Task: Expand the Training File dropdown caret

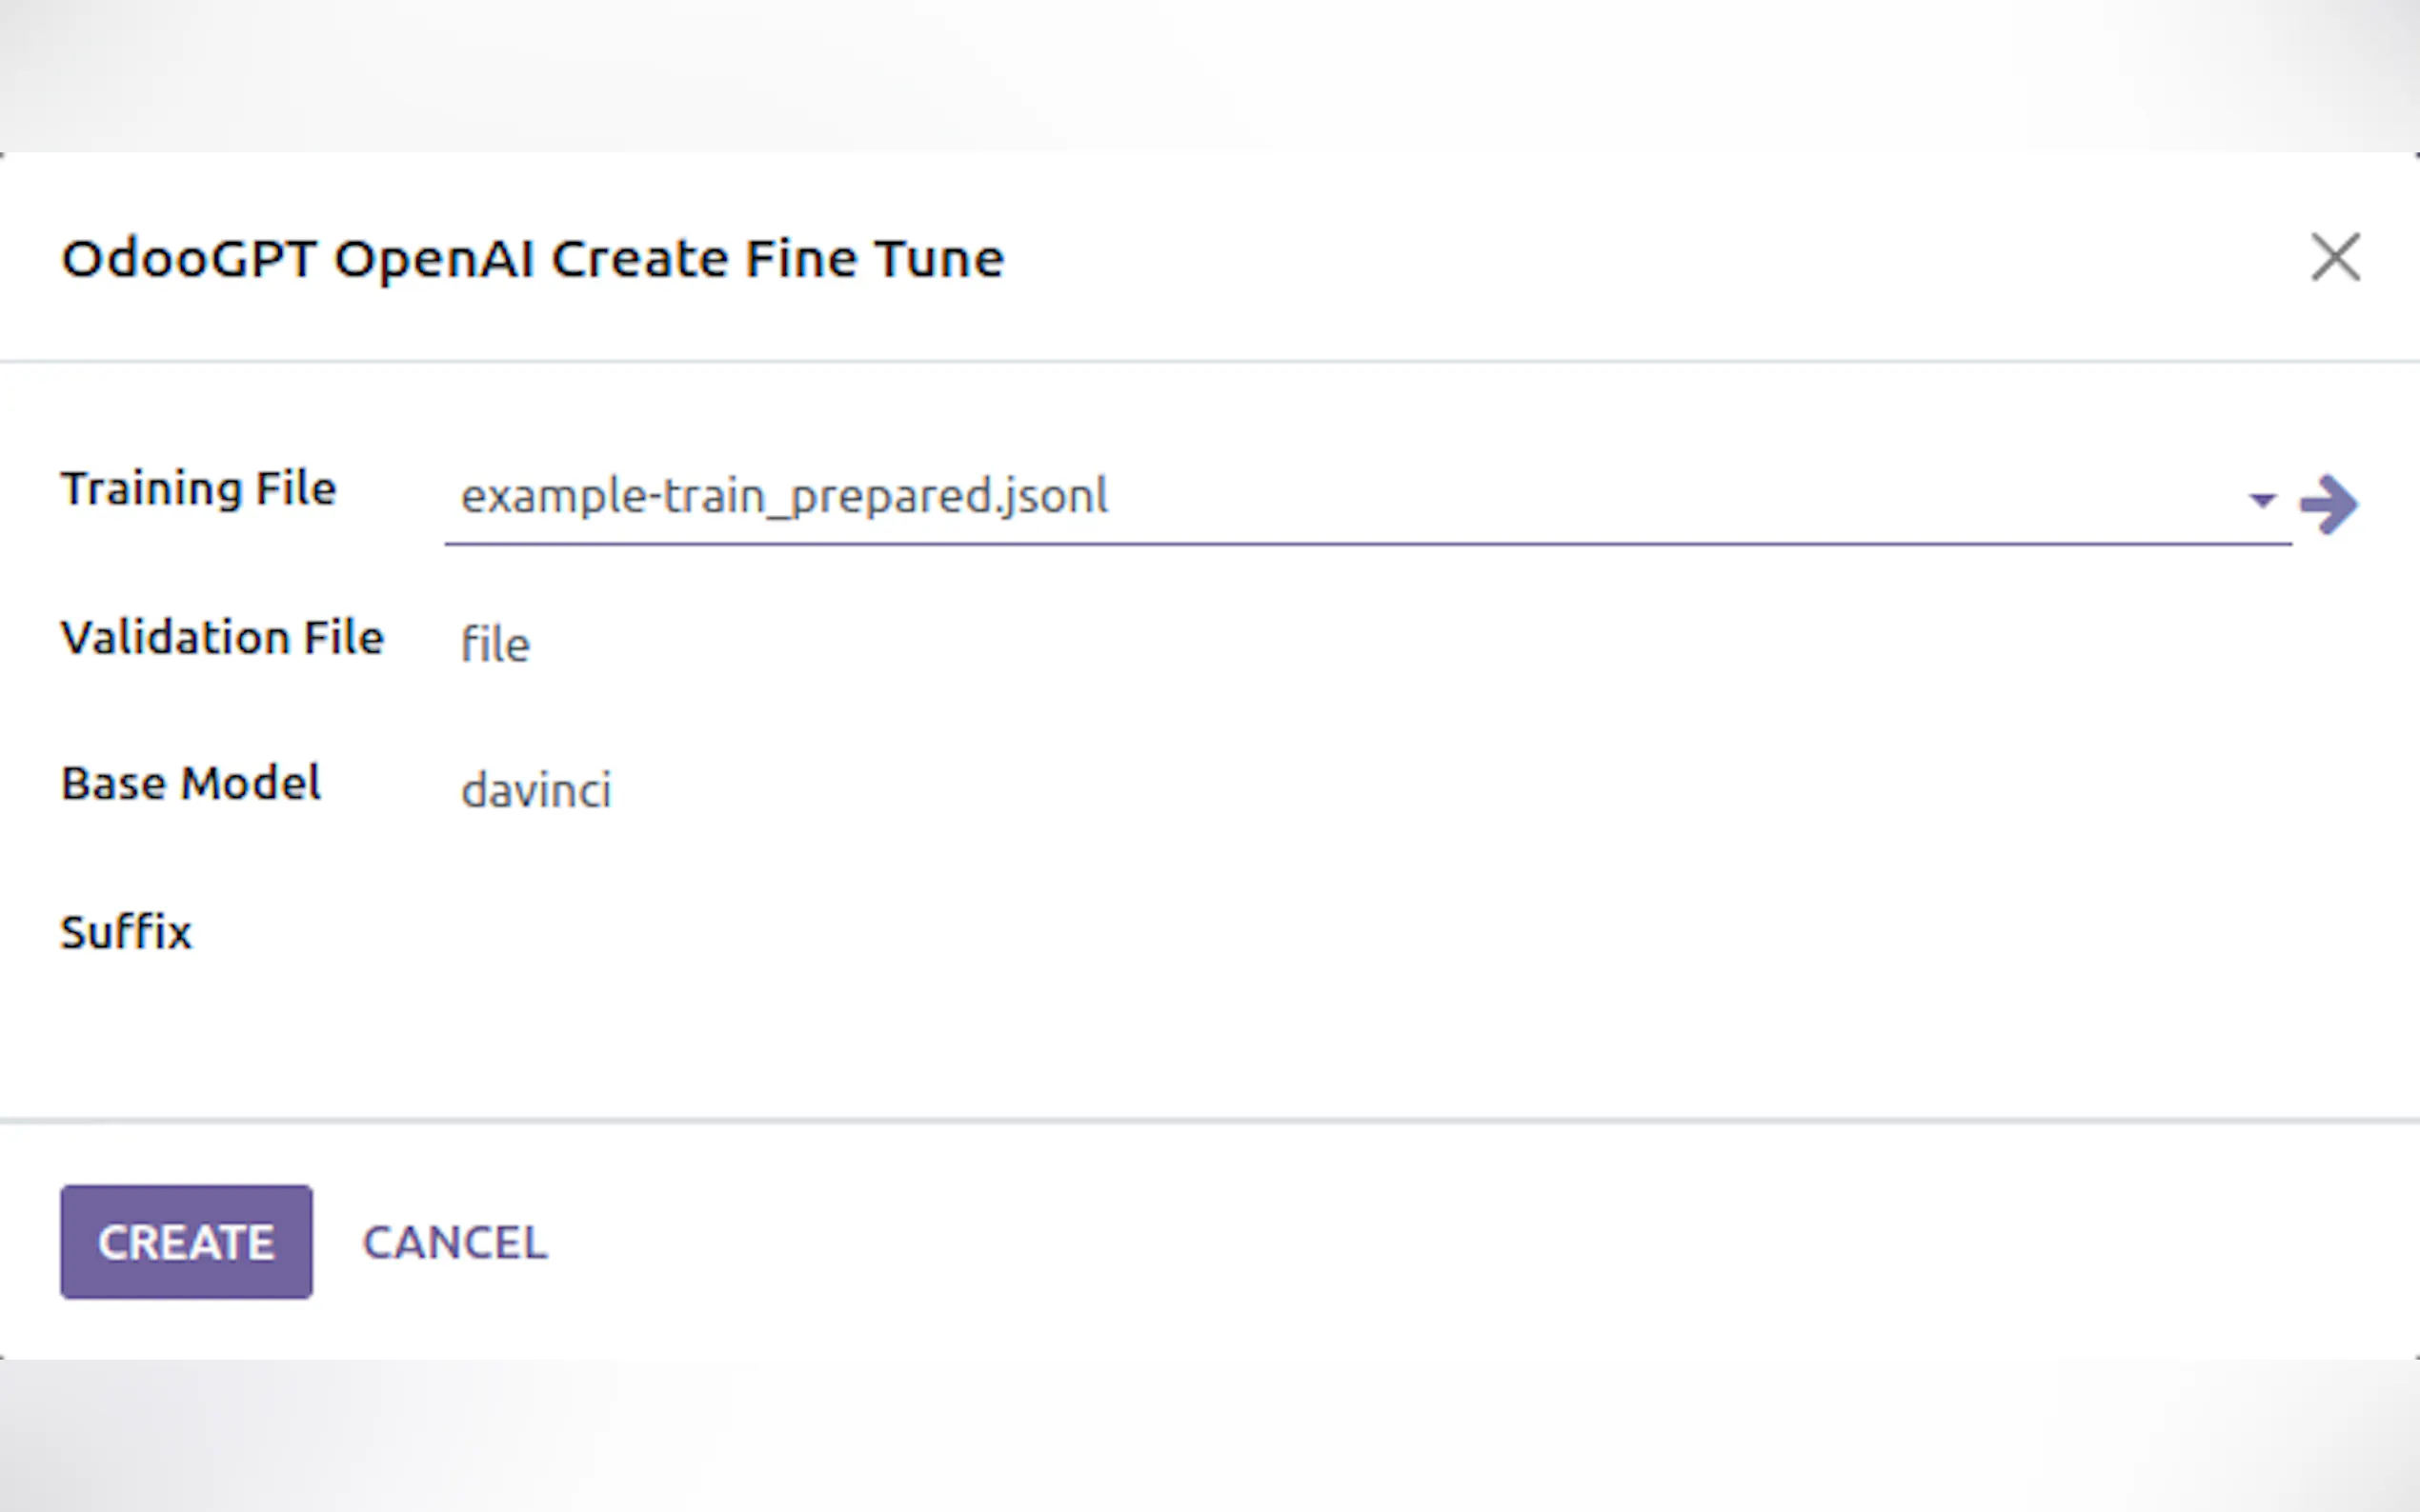Action: pos(2262,500)
